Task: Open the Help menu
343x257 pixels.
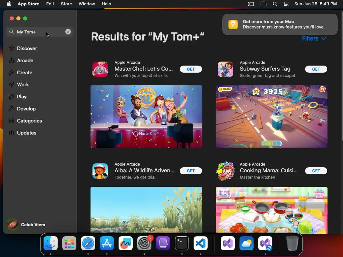Action: [106, 4]
